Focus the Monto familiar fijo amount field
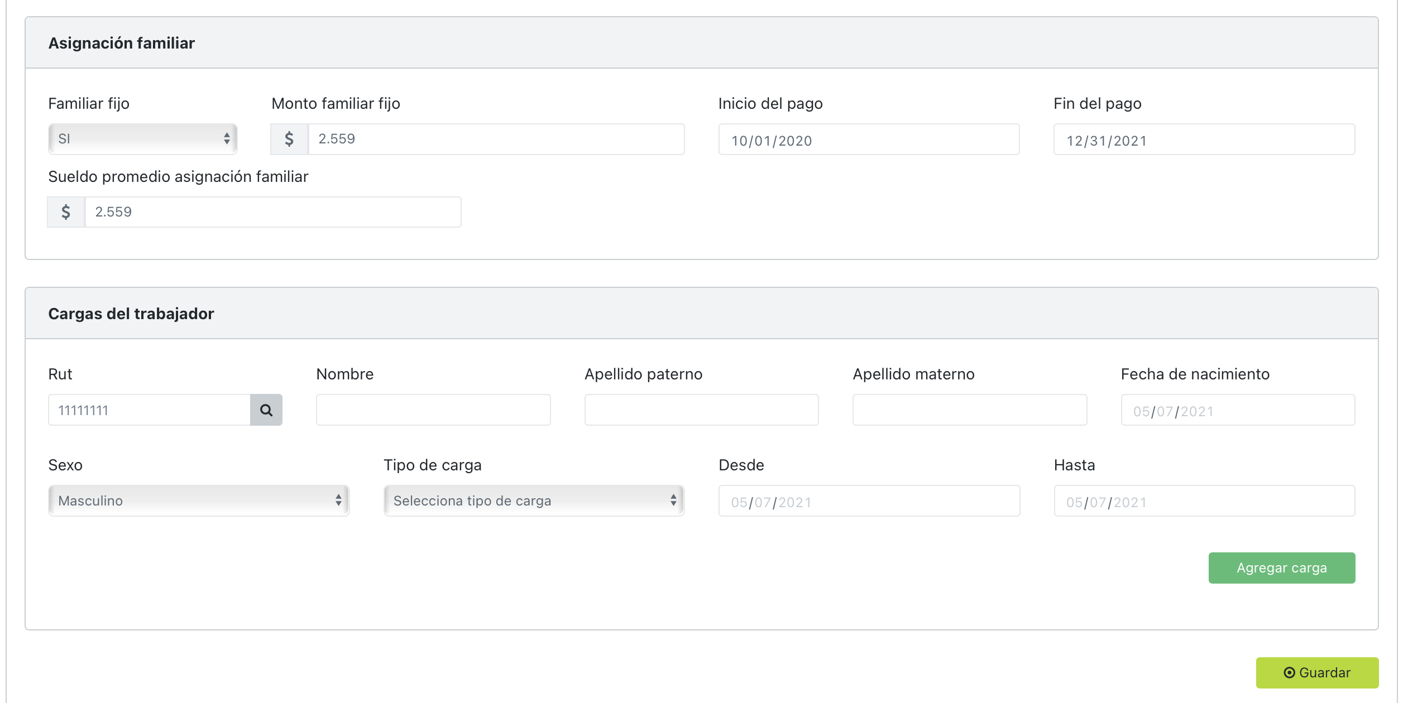The width and height of the screenshot is (1408, 703). pos(496,139)
